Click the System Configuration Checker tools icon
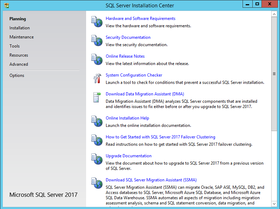 click(97, 78)
